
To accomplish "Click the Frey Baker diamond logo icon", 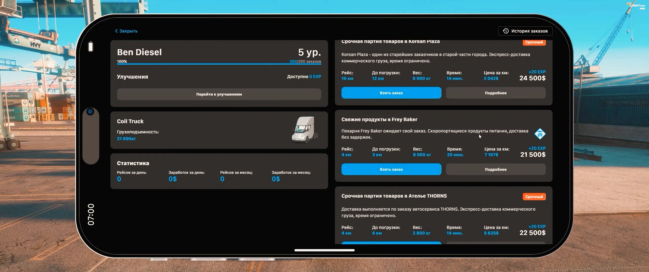I will [x=540, y=134].
